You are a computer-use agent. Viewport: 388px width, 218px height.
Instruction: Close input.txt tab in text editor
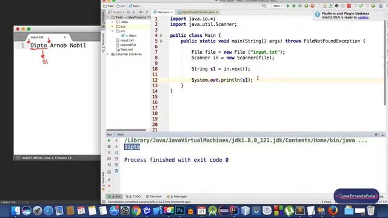pos(65,38)
